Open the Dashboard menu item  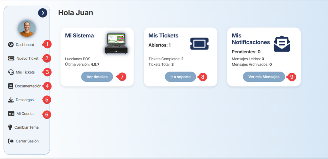coord(21,45)
